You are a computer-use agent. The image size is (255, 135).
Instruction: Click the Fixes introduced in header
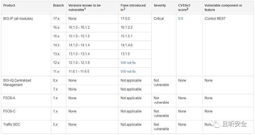coord(133,8)
